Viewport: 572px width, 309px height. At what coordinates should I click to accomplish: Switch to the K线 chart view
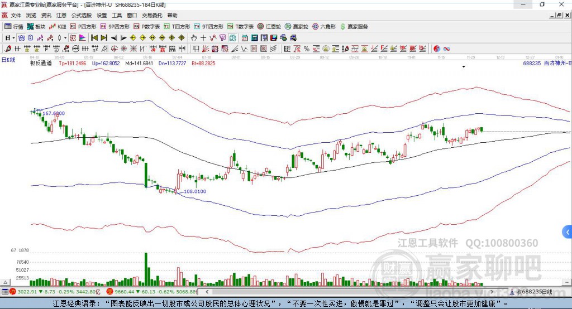58,26
